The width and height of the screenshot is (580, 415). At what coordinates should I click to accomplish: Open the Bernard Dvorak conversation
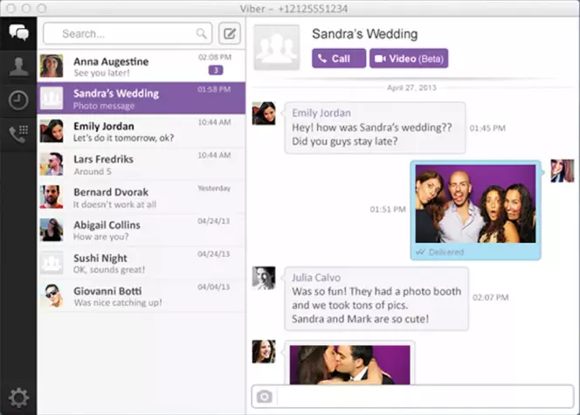click(142, 197)
